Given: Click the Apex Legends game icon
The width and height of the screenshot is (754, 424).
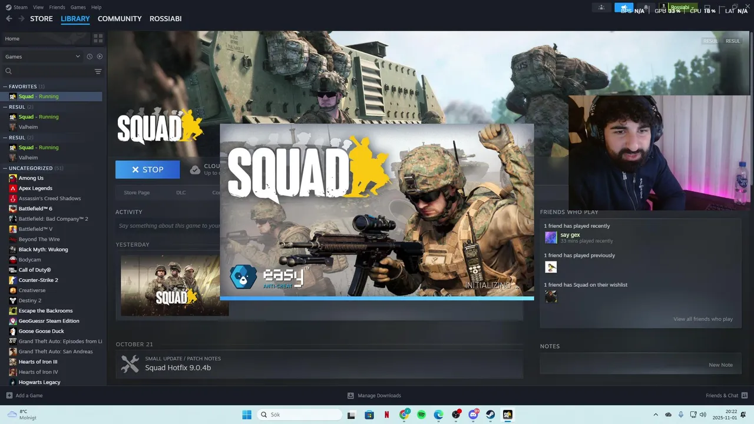Looking at the screenshot, I should pos(13,188).
